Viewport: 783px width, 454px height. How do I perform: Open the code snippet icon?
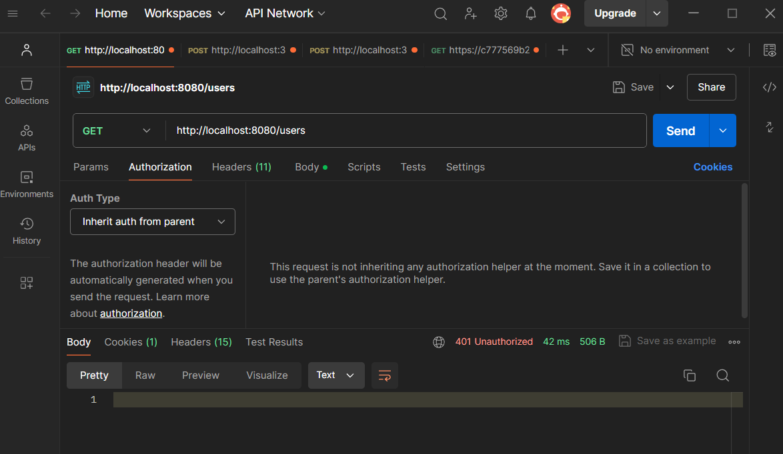pos(770,87)
